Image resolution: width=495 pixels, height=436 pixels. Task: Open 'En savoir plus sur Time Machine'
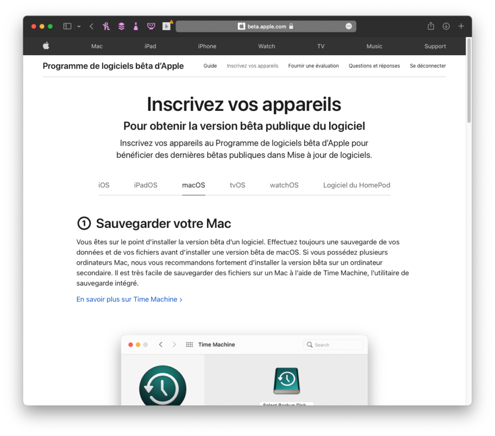pyautogui.click(x=126, y=299)
